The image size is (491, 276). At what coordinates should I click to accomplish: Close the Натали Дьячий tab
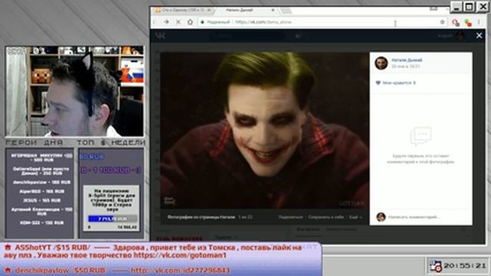273,10
